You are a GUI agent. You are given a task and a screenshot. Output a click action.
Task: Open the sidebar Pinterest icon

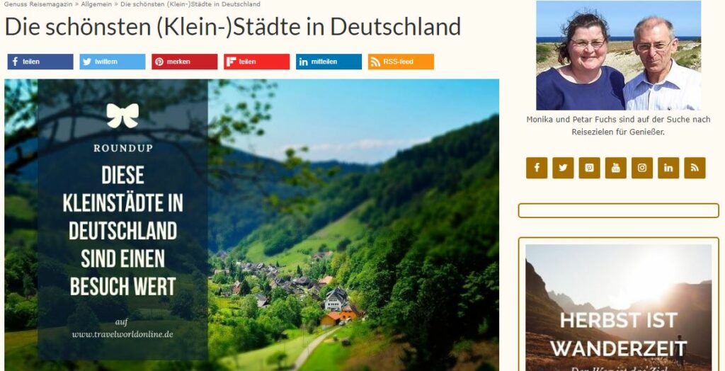point(590,168)
